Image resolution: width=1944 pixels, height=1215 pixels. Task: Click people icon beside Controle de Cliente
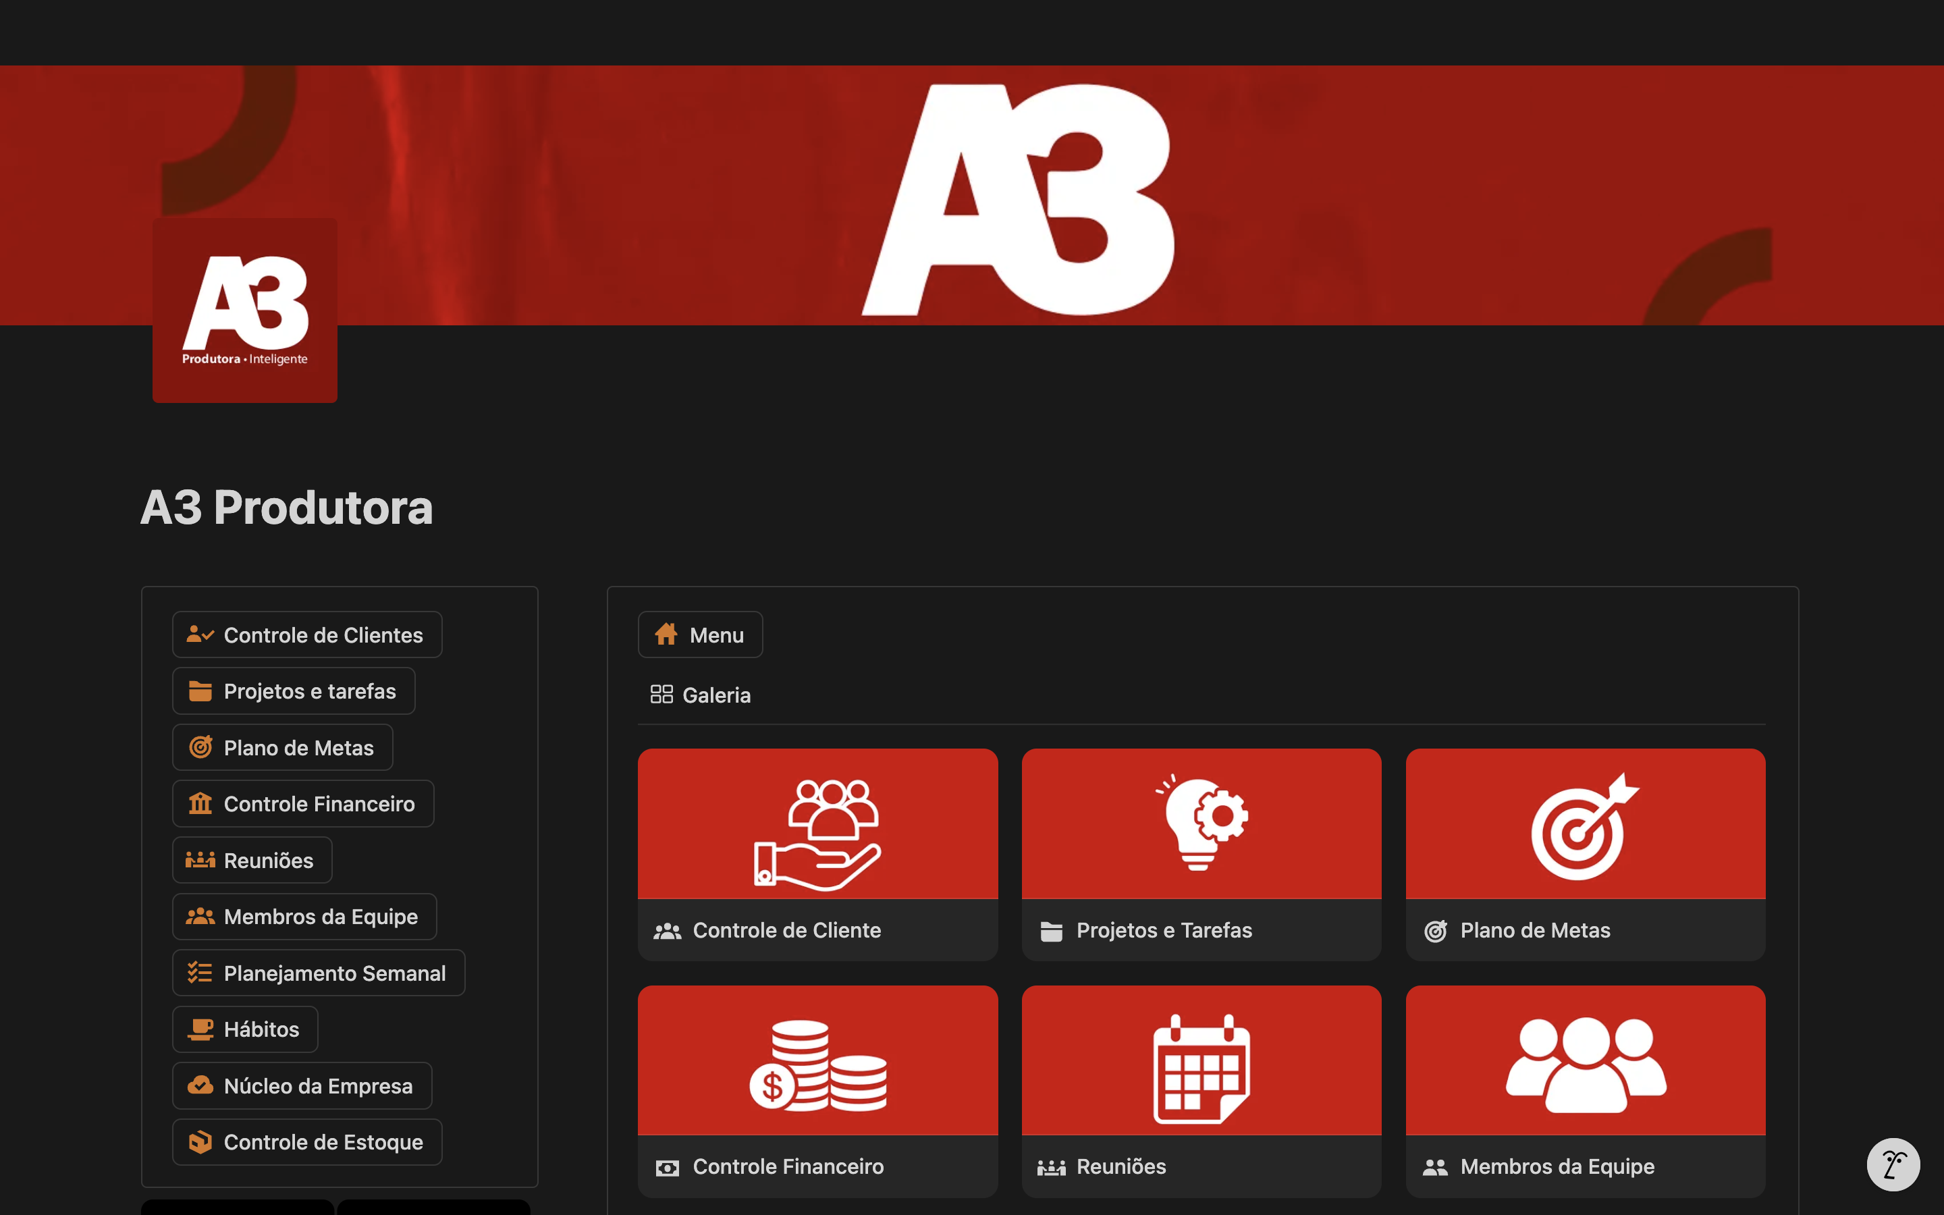pos(668,932)
